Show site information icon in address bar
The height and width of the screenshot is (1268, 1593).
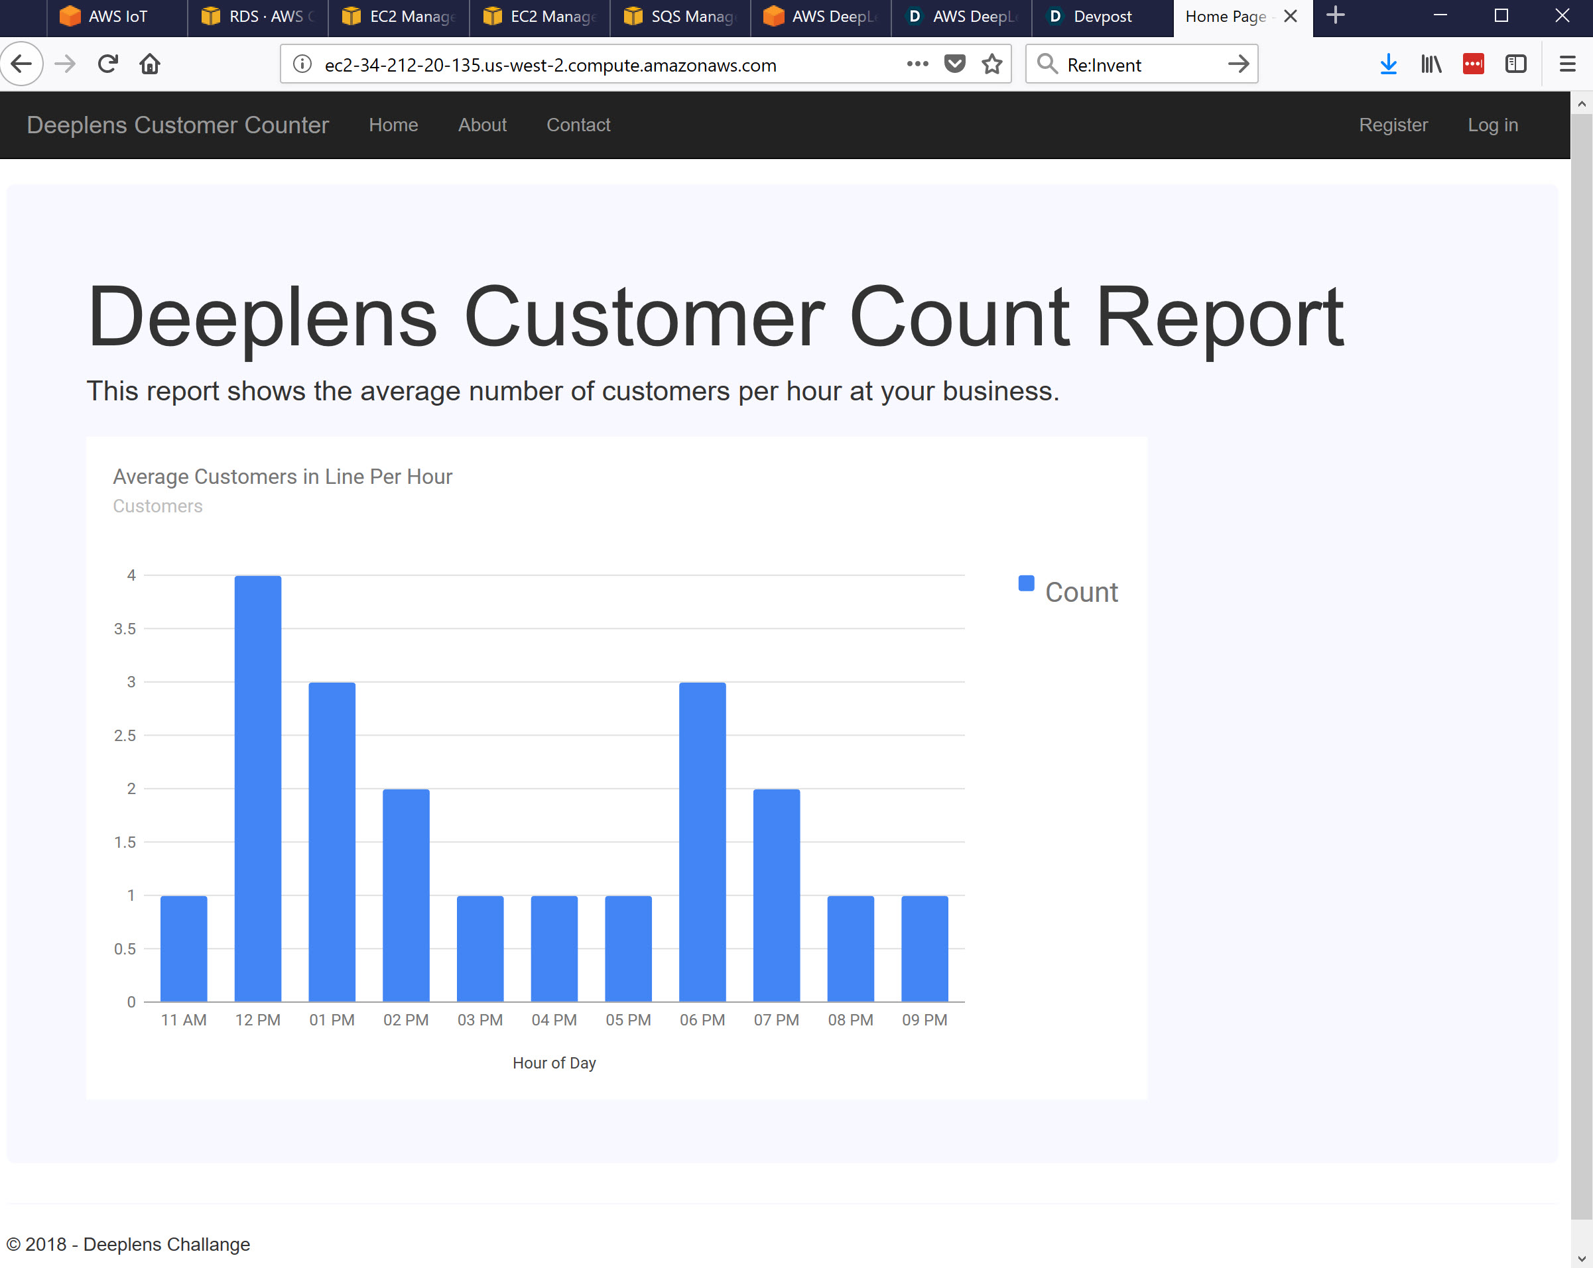coord(302,64)
